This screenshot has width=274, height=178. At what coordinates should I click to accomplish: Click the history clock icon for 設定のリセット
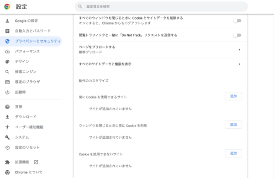point(7,147)
